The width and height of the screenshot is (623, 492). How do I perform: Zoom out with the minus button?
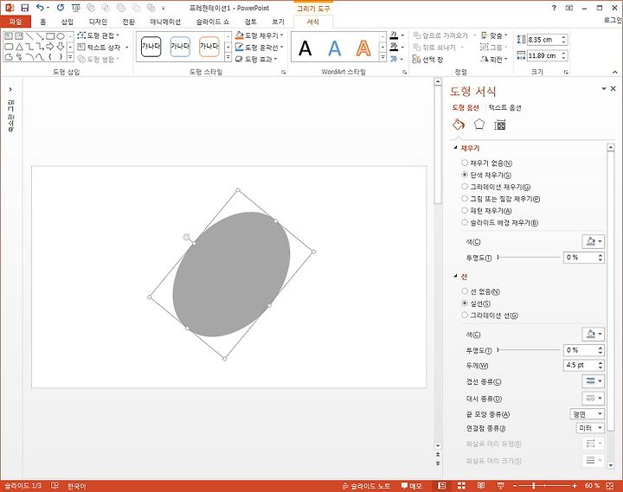[515, 486]
